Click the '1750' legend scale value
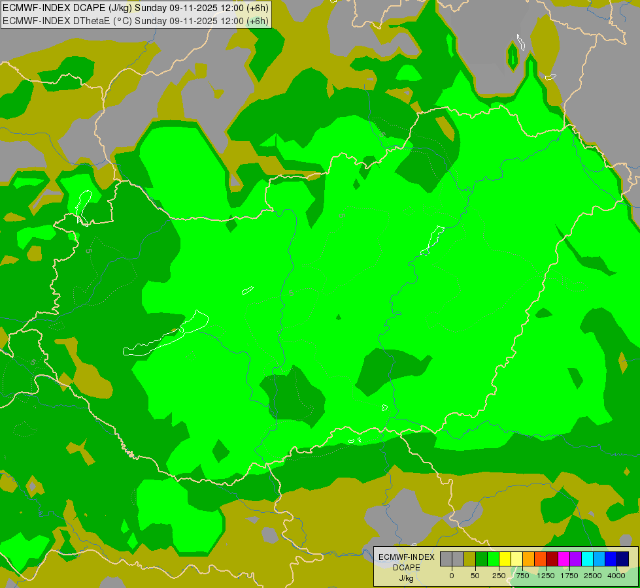Screen dimensions: 640x588 coord(569,576)
